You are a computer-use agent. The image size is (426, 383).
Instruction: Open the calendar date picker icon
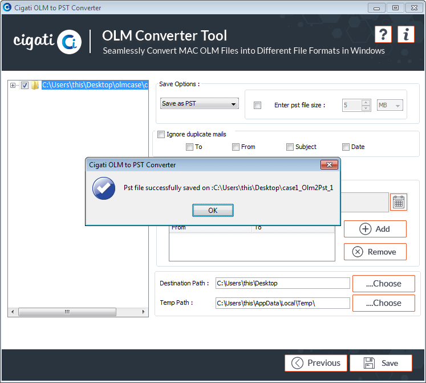pos(399,202)
